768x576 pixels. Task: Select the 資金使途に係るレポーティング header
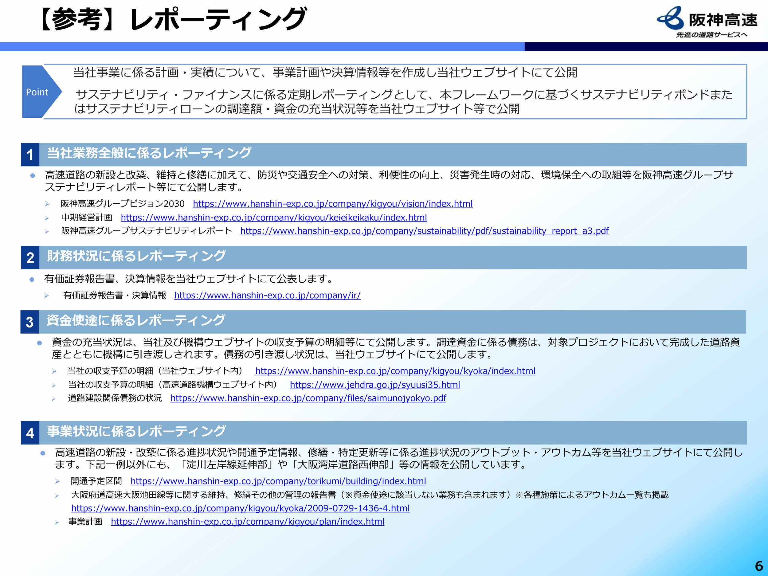point(136,320)
